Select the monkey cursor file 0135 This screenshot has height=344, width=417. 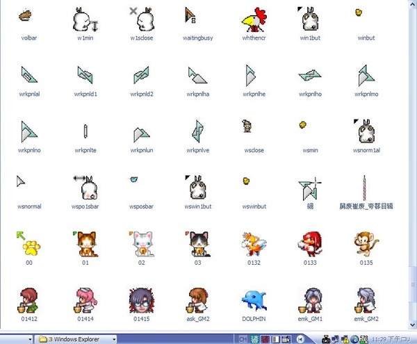point(366,244)
